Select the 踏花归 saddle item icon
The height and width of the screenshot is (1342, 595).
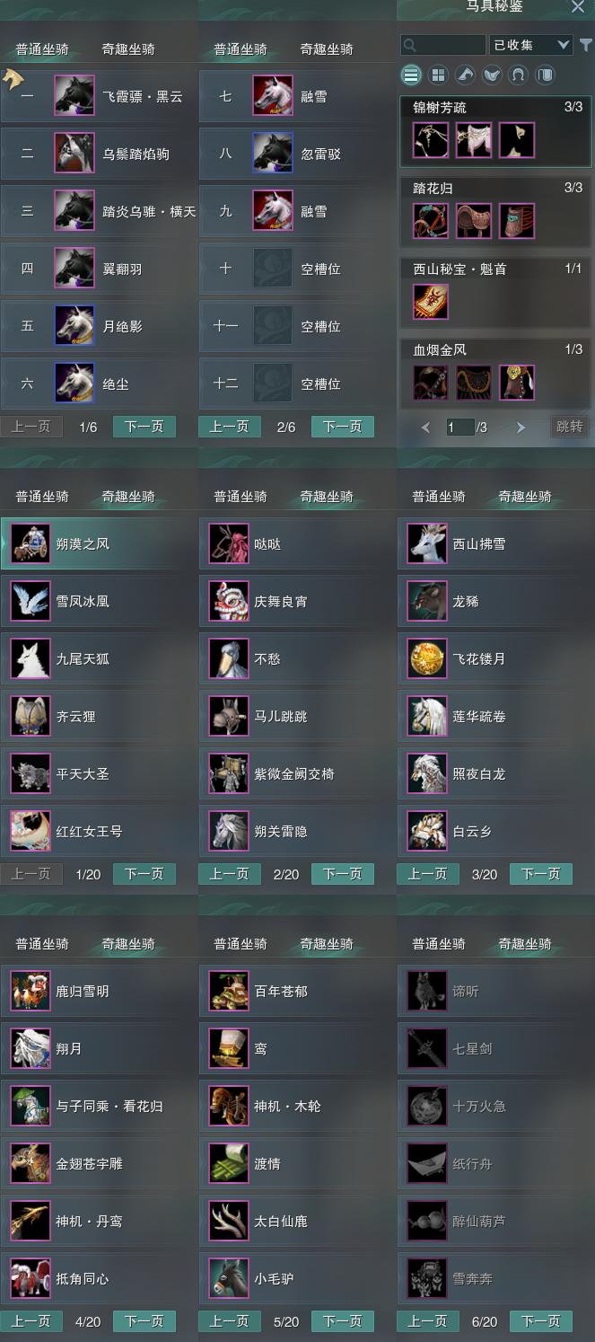[x=474, y=221]
